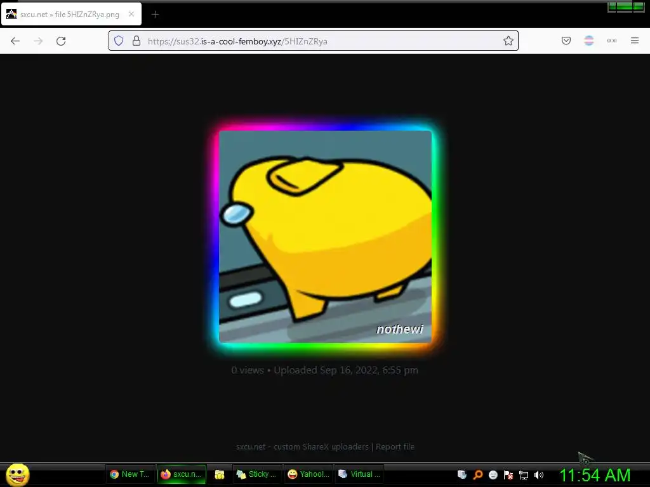Image resolution: width=650 pixels, height=487 pixels.
Task: Click the URL address bar
Action: [x=314, y=41]
